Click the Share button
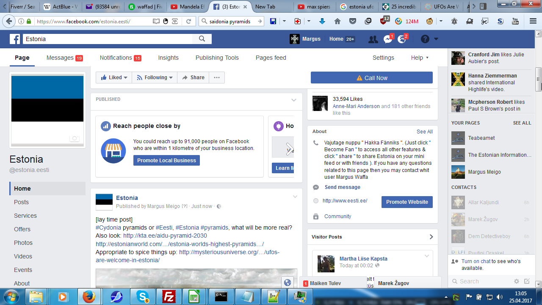 coord(194,78)
